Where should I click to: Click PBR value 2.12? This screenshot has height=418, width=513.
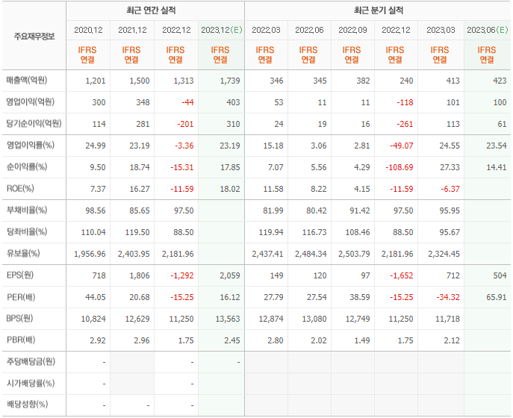(x=452, y=340)
